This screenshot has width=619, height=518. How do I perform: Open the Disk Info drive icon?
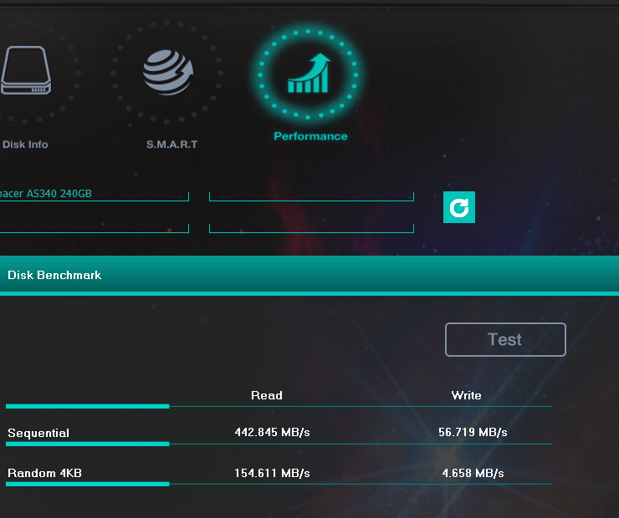point(26,70)
